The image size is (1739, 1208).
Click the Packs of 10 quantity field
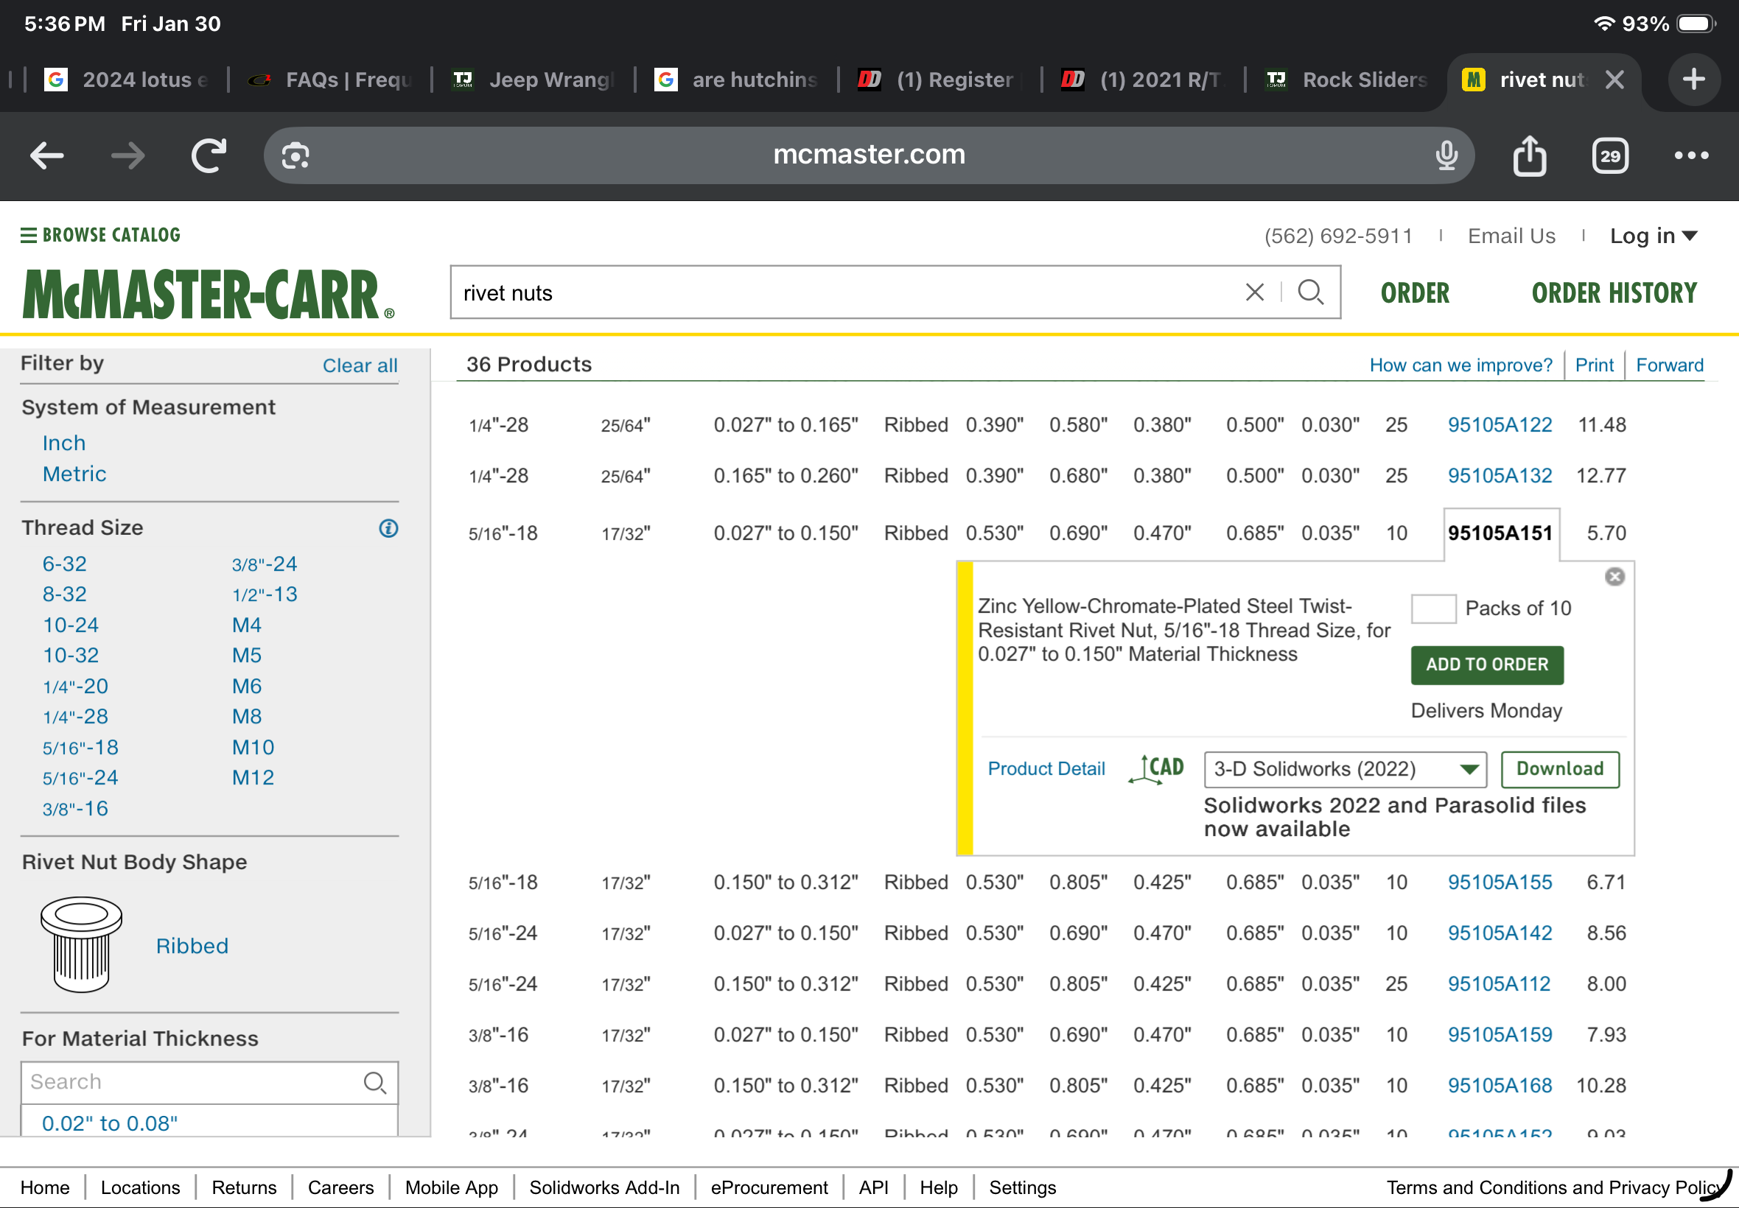1433,608
